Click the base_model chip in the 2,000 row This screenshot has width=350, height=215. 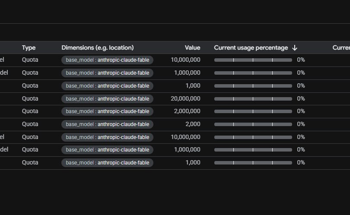click(107, 124)
